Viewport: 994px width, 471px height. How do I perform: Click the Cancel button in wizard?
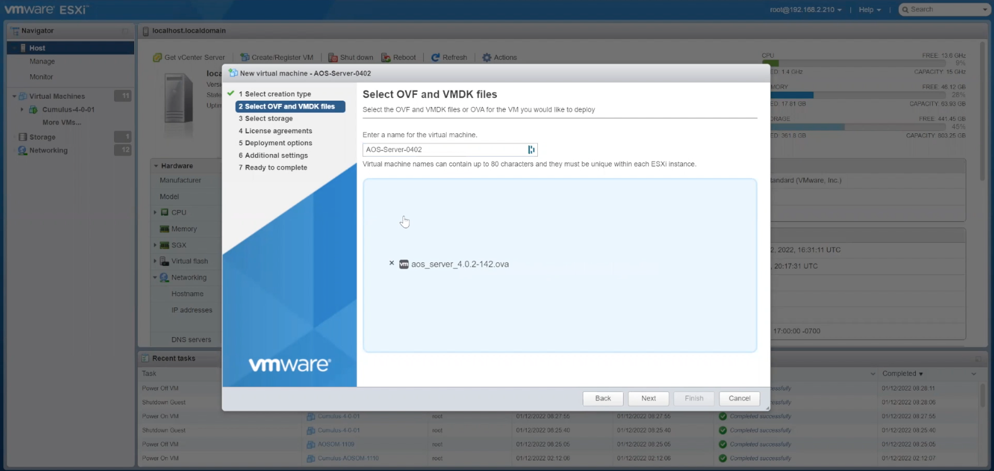(x=740, y=399)
